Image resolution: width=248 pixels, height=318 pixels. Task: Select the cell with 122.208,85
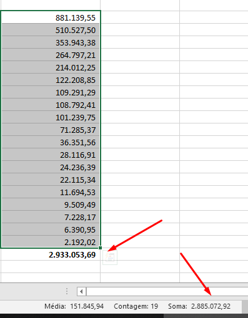point(51,80)
